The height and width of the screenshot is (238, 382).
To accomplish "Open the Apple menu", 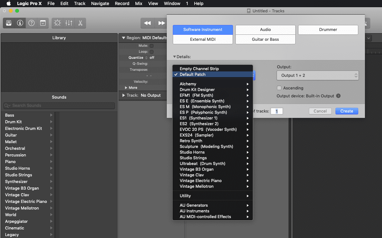I will pyautogui.click(x=9, y=3).
